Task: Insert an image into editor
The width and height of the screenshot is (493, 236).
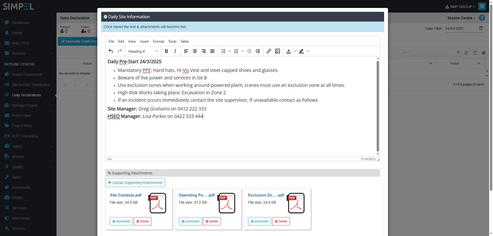Action: coord(278,51)
